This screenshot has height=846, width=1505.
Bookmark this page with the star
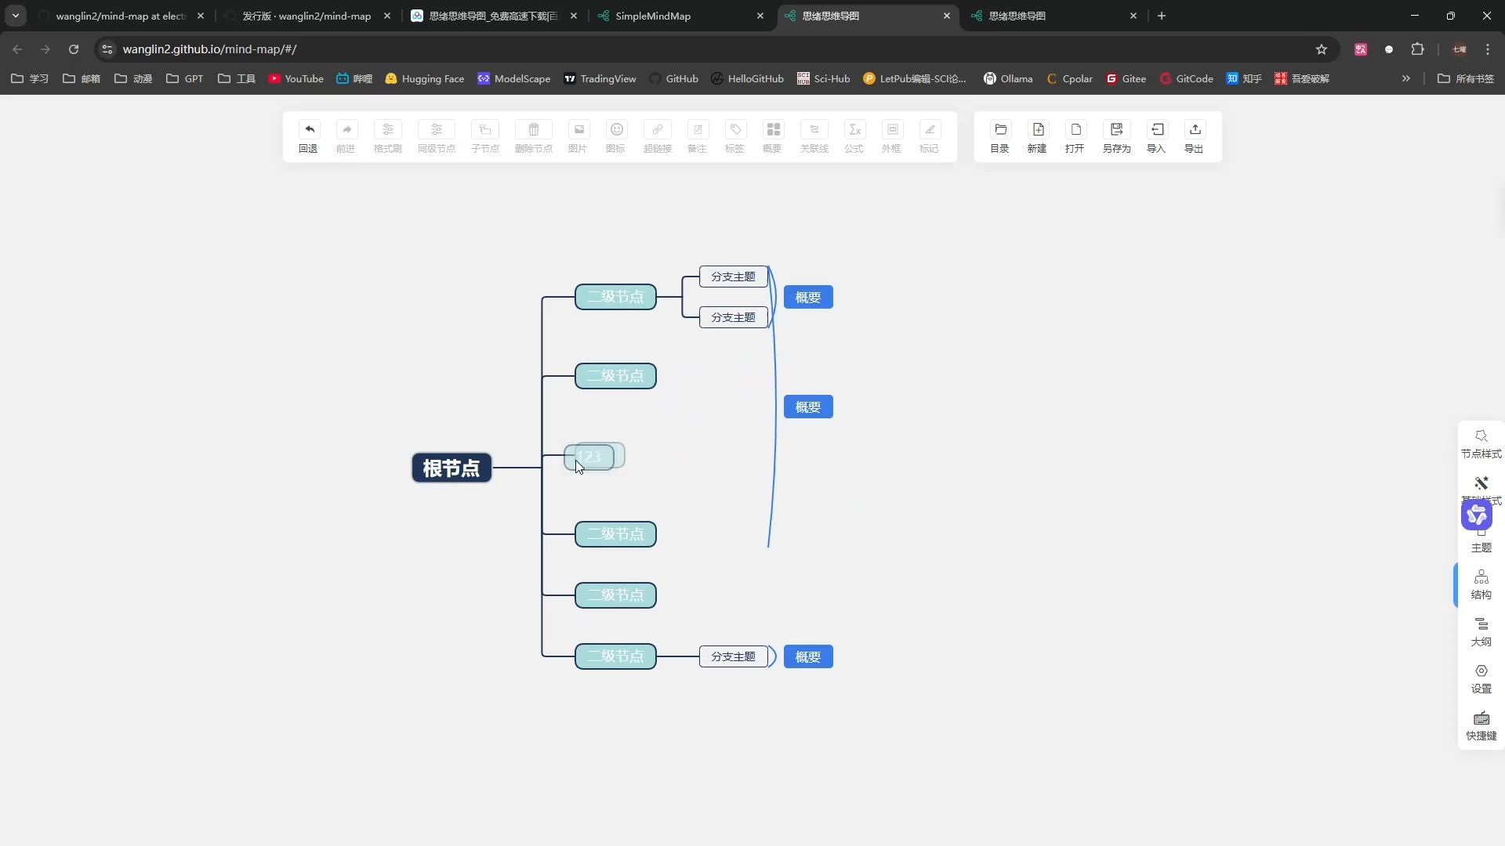pyautogui.click(x=1322, y=49)
